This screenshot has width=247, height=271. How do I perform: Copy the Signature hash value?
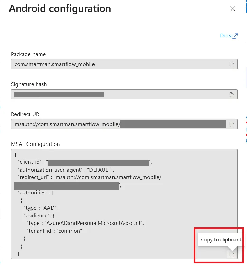pyautogui.click(x=232, y=95)
